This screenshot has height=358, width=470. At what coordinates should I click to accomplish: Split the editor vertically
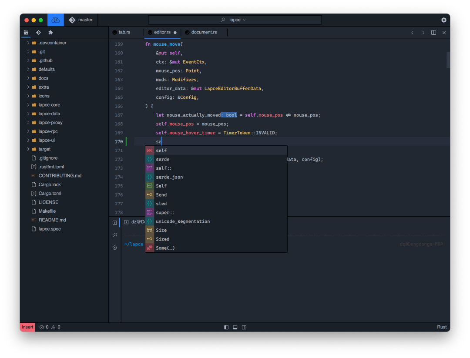click(433, 32)
